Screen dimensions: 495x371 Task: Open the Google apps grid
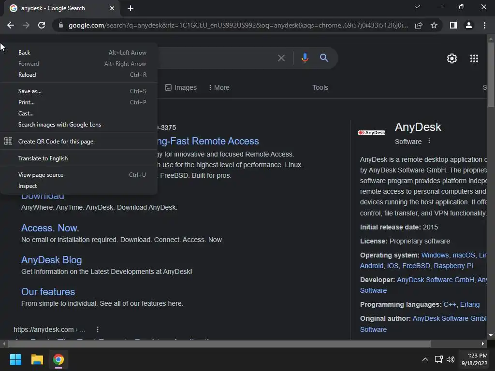click(x=474, y=58)
